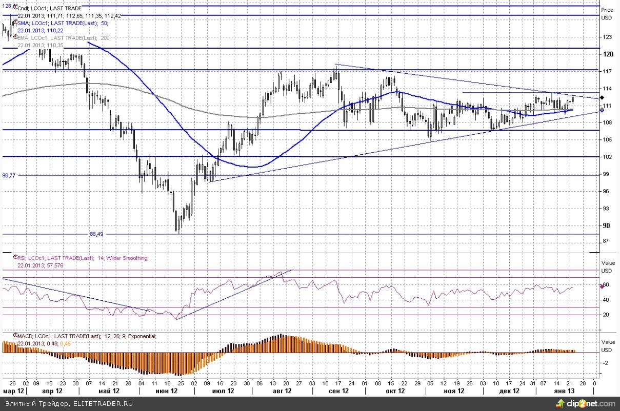Click the blue SMA diamond marker on axis

[x=602, y=110]
